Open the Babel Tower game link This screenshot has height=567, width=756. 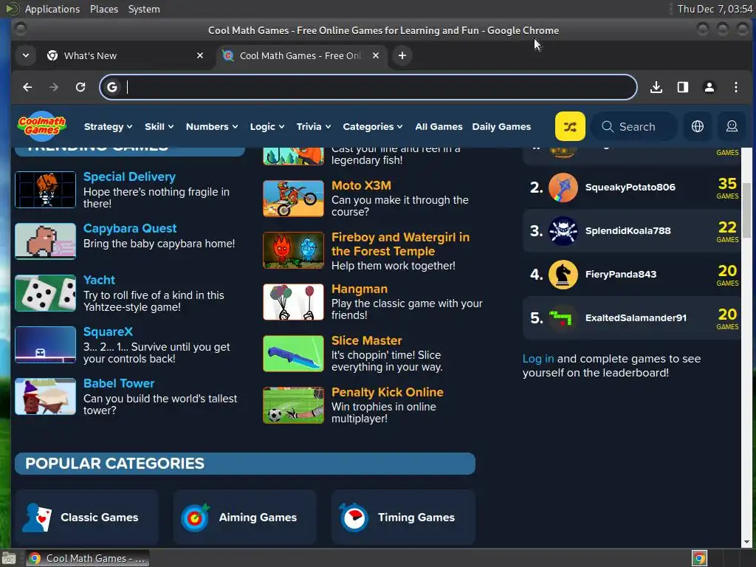tap(119, 383)
